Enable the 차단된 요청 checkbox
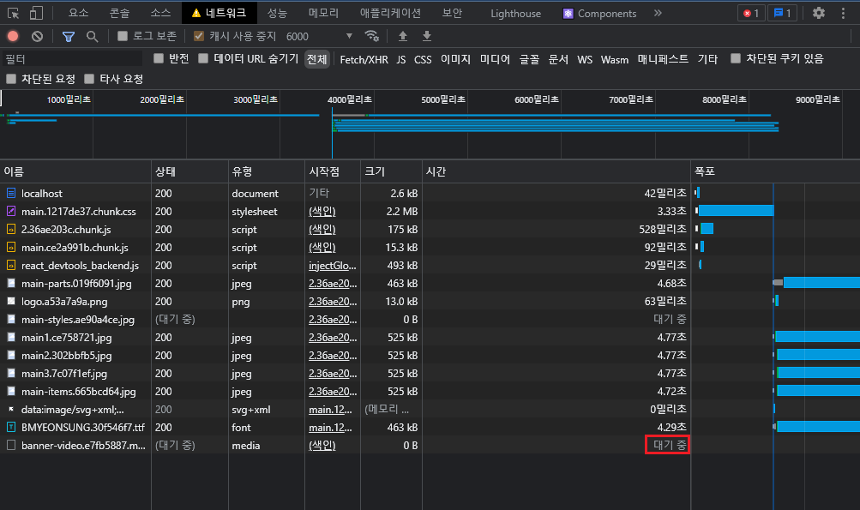The image size is (860, 510). click(x=11, y=79)
